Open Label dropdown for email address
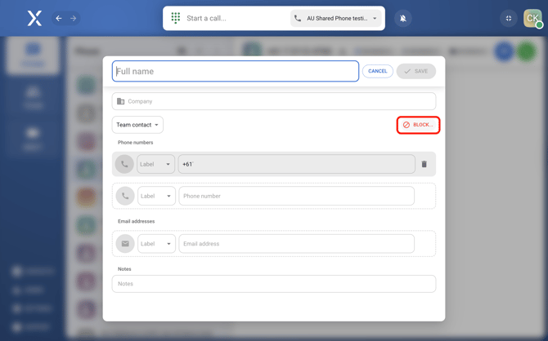Viewport: 548px width, 341px height. [156, 244]
